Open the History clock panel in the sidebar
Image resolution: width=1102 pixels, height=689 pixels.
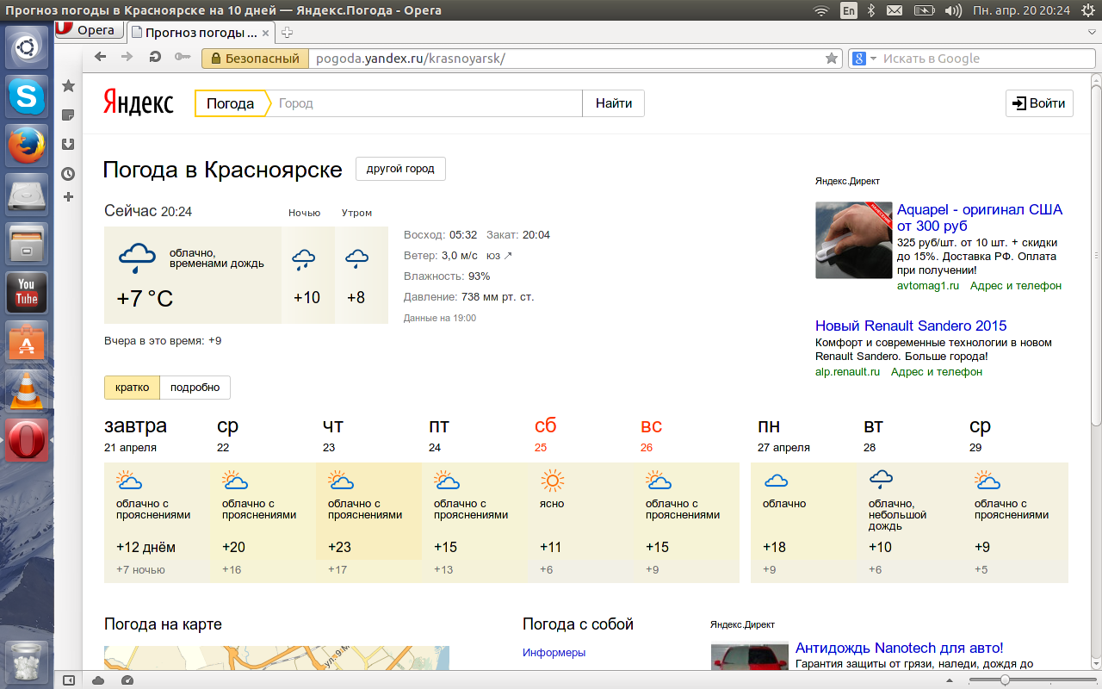[x=69, y=174]
